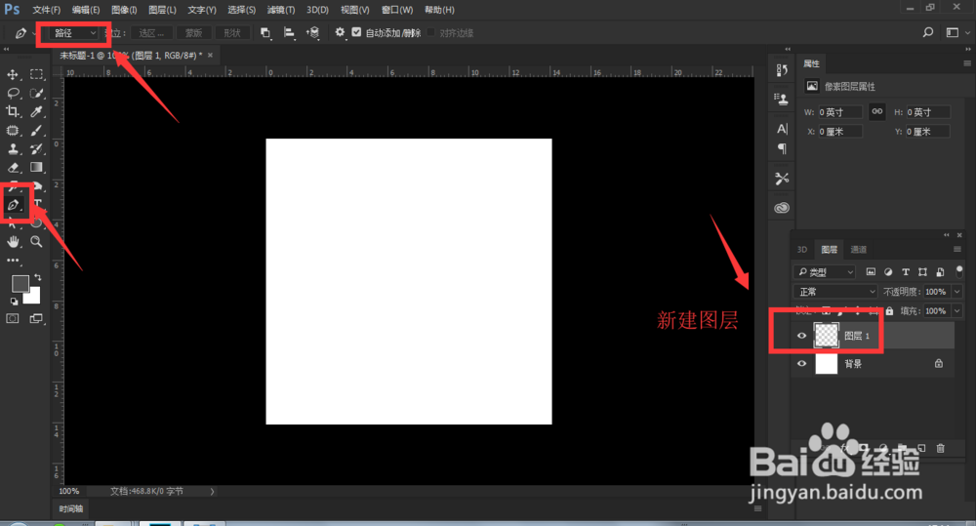976x526 pixels.
Task: Open the Paragraph panel icon
Action: 782,148
